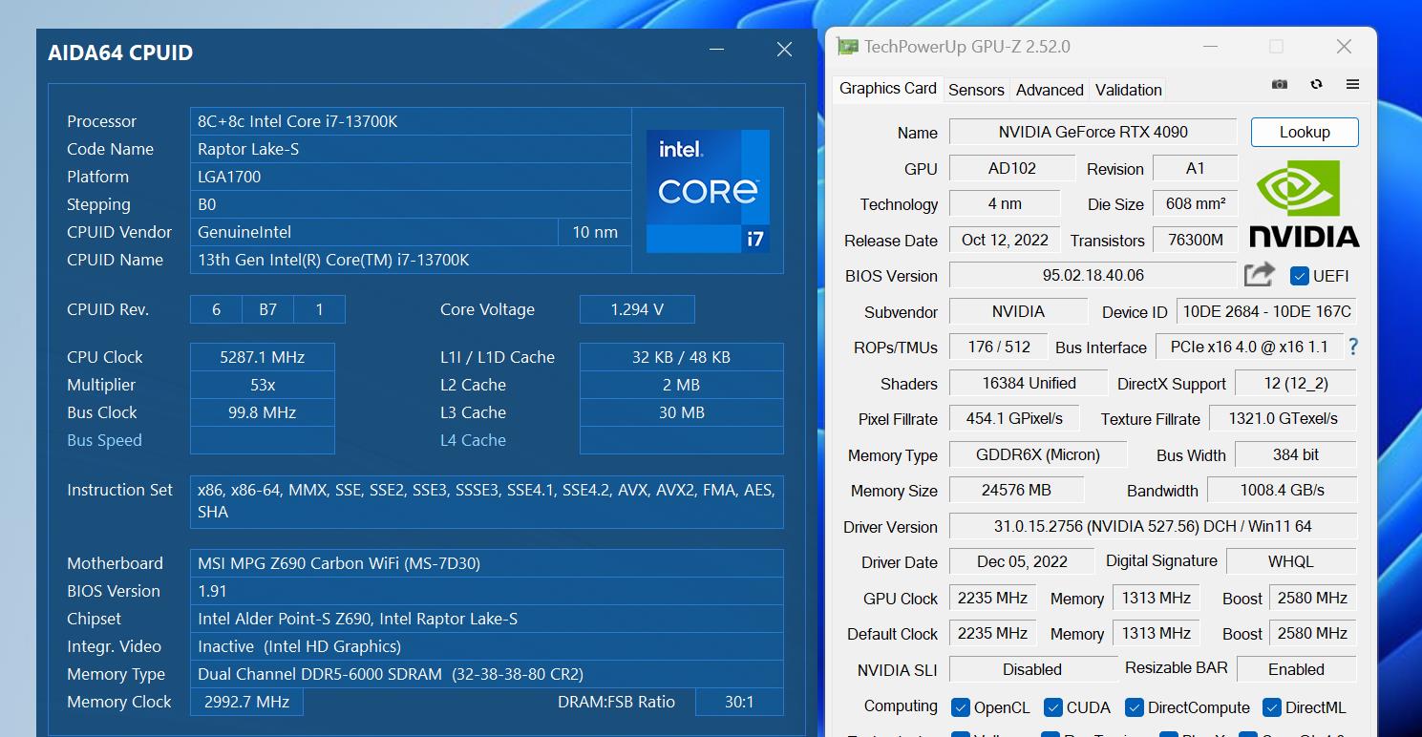
Task: Open the Validation tab
Action: pyautogui.click(x=1127, y=89)
